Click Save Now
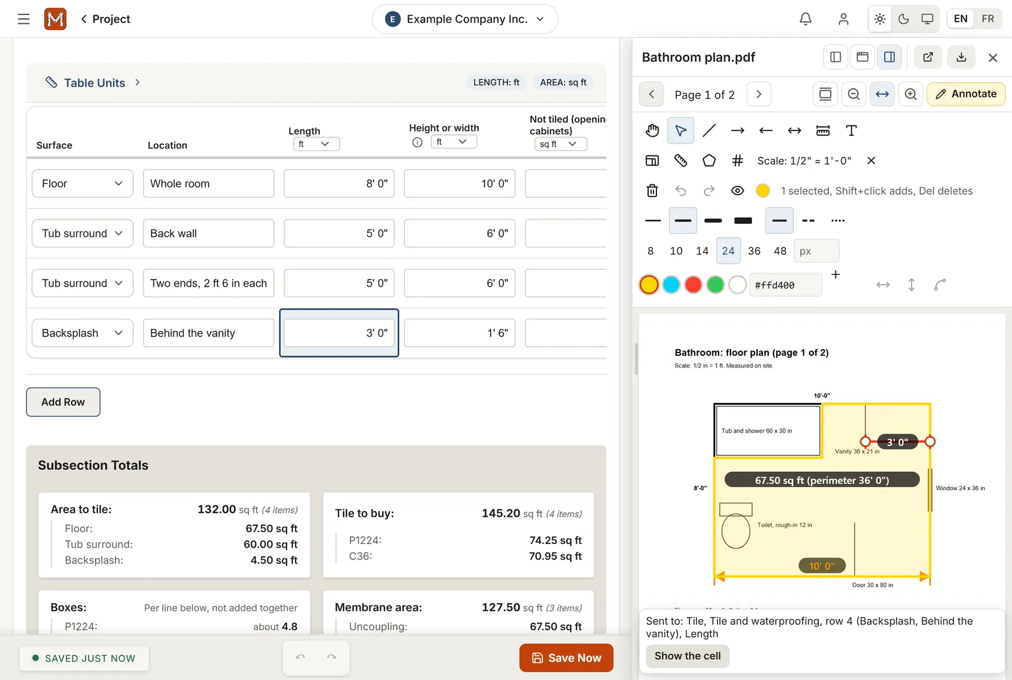The height and width of the screenshot is (680, 1012). click(566, 658)
